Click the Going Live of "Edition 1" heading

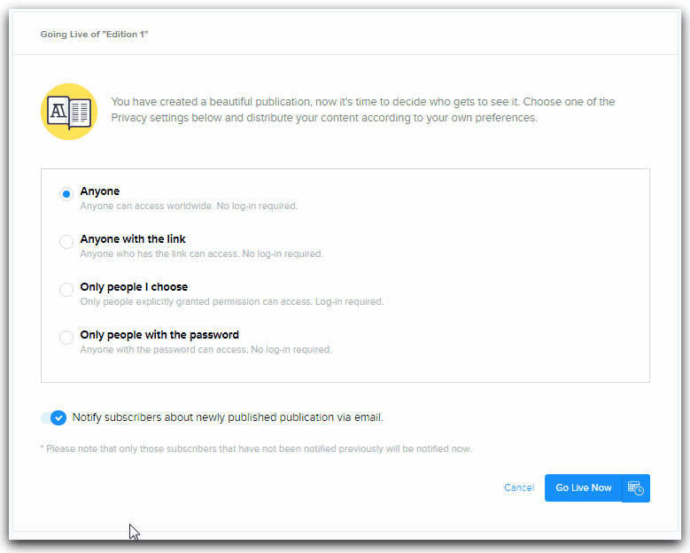[x=95, y=35]
